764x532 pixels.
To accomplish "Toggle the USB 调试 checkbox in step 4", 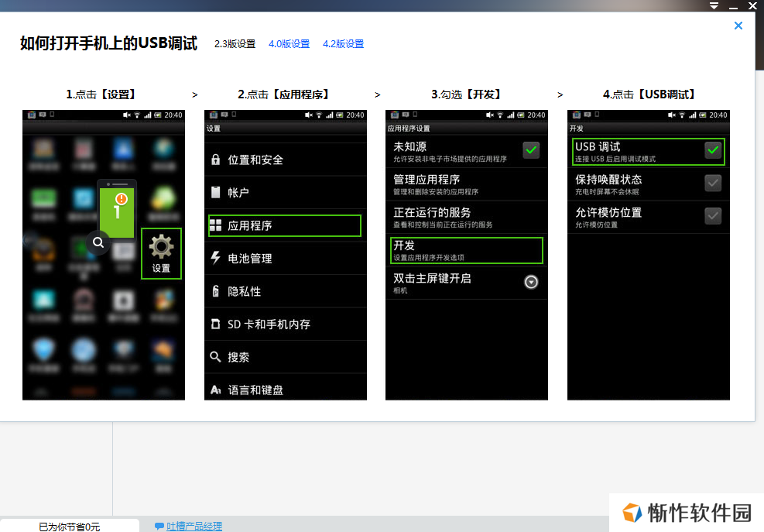I will (713, 149).
